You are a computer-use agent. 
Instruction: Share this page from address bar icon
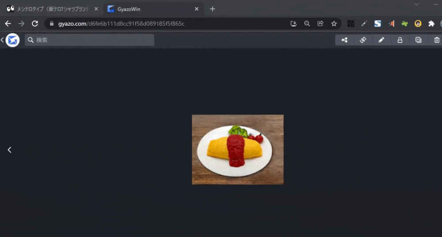(320, 23)
